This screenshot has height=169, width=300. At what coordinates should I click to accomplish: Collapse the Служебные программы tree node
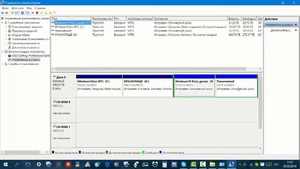[x=2, y=23]
